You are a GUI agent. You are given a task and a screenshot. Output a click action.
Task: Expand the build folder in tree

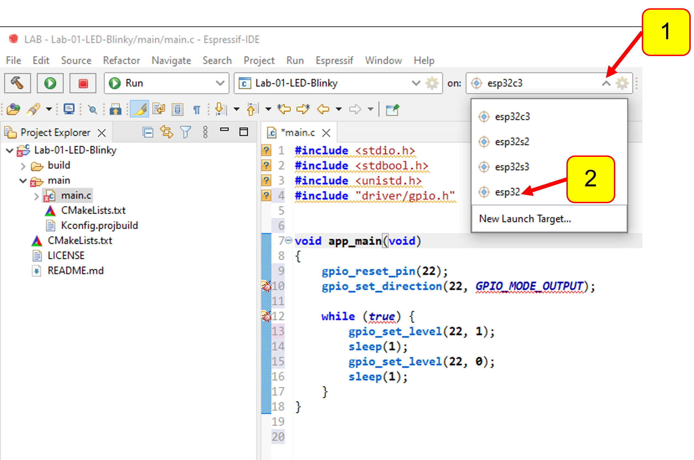23,166
